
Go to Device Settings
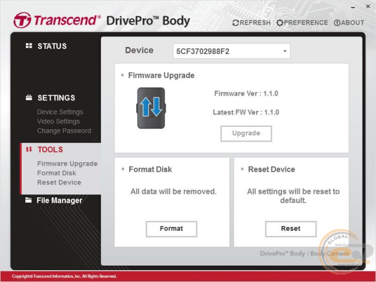coord(60,112)
